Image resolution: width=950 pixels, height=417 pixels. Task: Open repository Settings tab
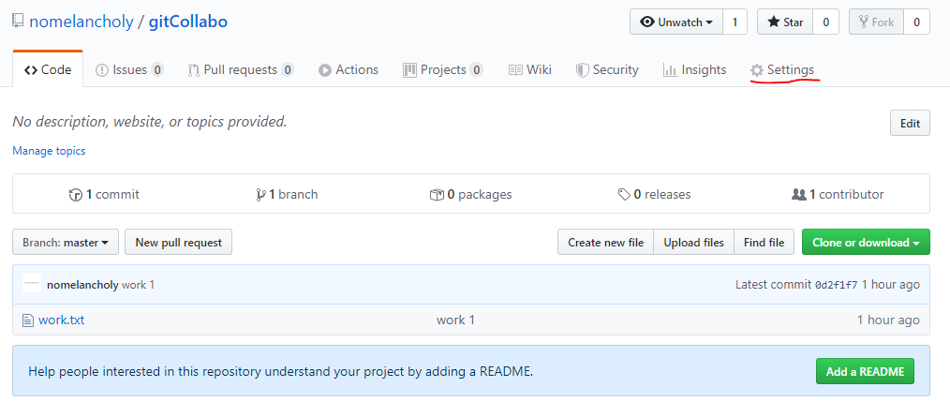[x=782, y=69]
